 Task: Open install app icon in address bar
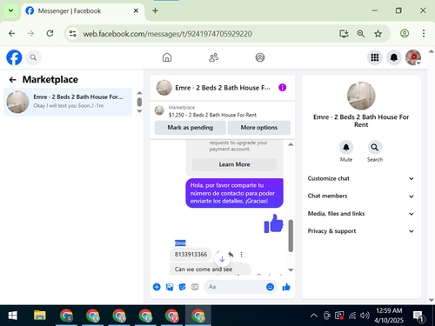point(344,34)
